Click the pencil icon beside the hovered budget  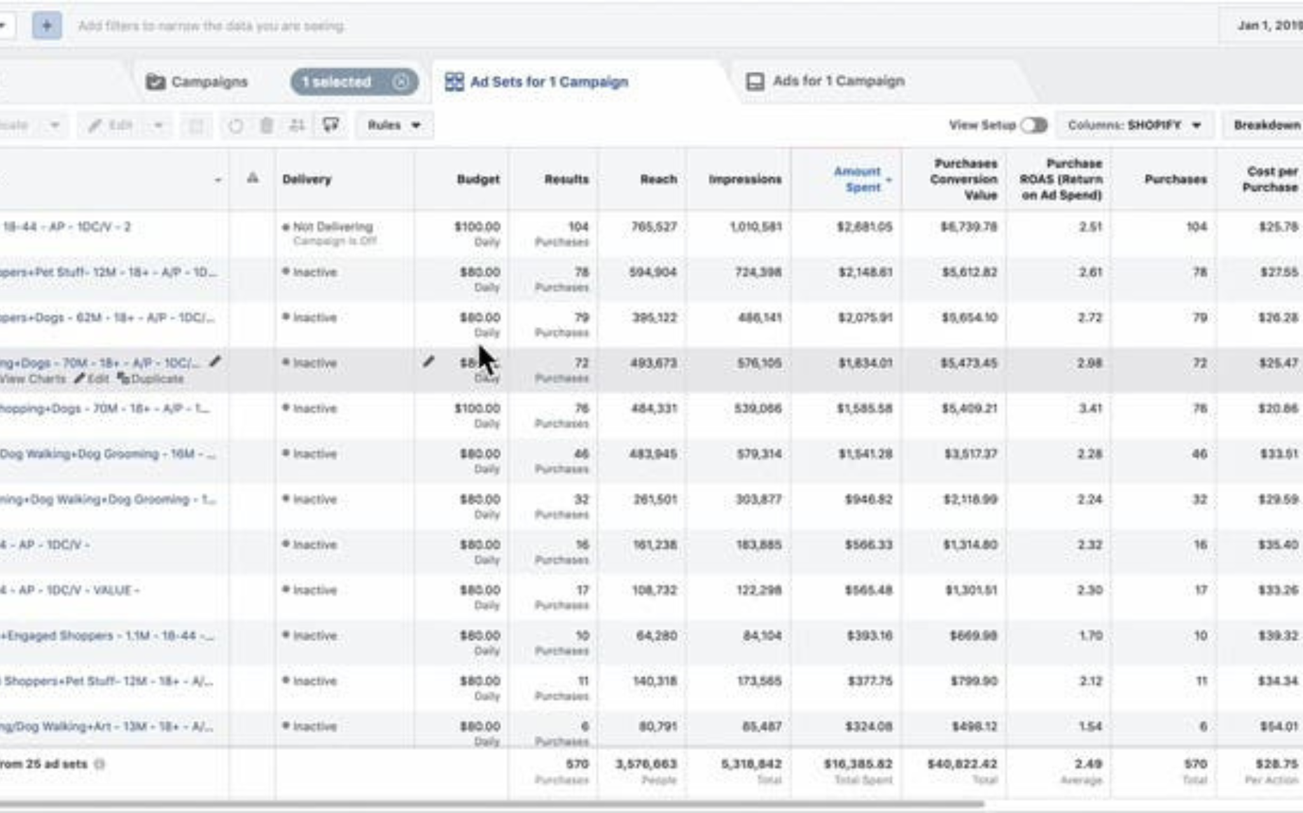coord(429,362)
